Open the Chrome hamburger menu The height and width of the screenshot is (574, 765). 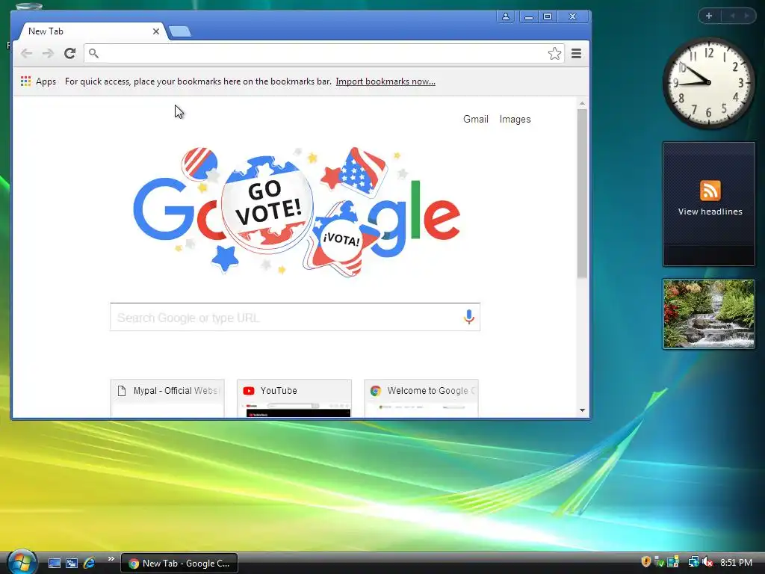pyautogui.click(x=576, y=53)
